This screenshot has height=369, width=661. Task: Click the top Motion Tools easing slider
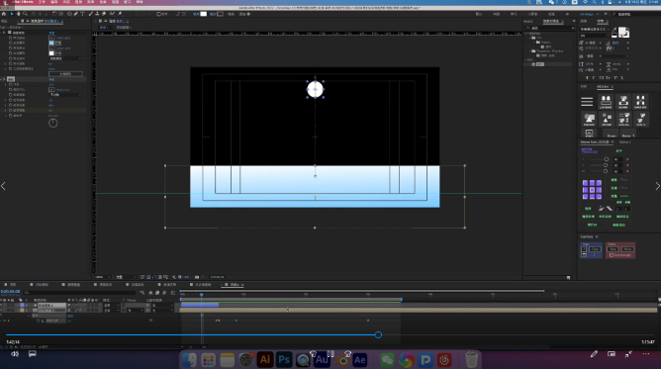pos(598,159)
